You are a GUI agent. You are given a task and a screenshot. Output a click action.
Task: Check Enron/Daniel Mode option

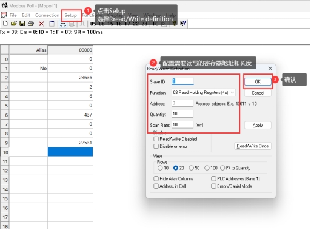(213, 186)
